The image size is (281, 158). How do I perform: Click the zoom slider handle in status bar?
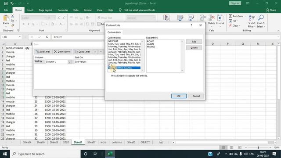[258, 147]
